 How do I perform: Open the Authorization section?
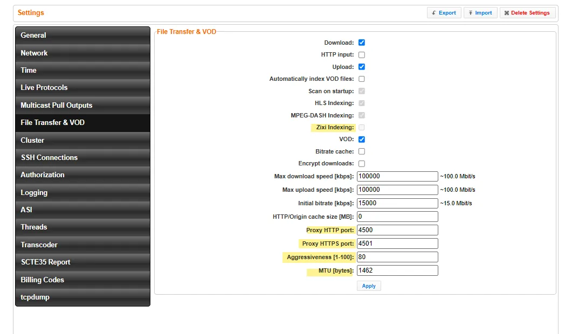[x=83, y=175]
